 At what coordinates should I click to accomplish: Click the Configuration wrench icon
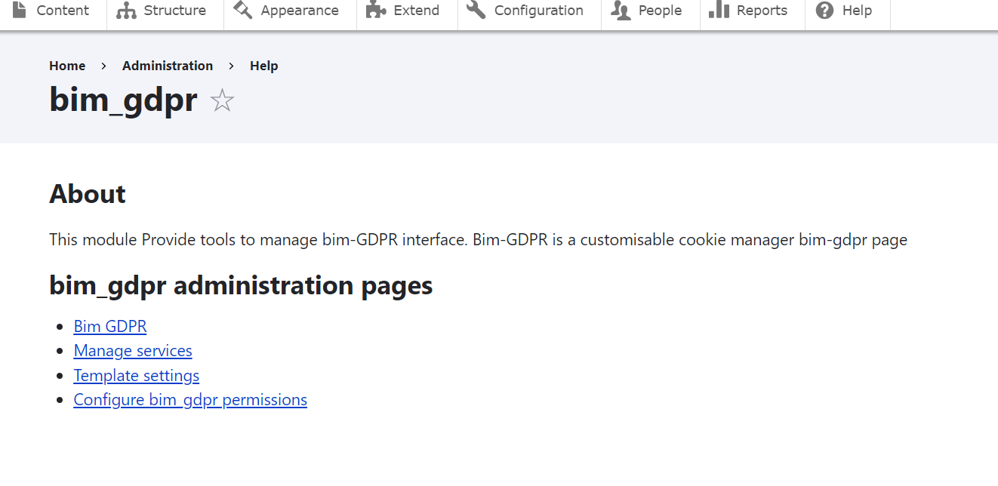[x=476, y=11]
